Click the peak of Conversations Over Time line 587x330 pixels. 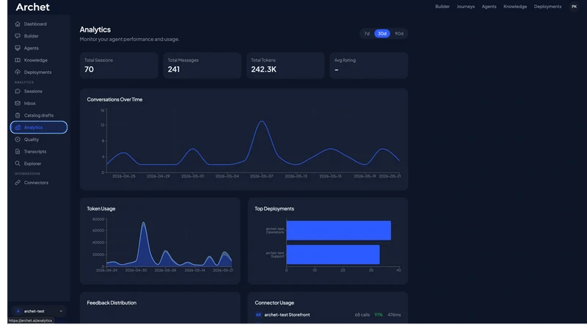[262, 121]
